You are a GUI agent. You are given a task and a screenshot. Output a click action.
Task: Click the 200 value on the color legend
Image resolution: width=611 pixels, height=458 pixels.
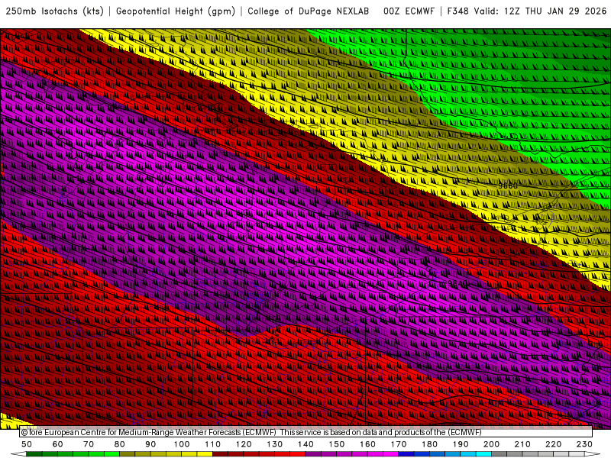pos(491,444)
